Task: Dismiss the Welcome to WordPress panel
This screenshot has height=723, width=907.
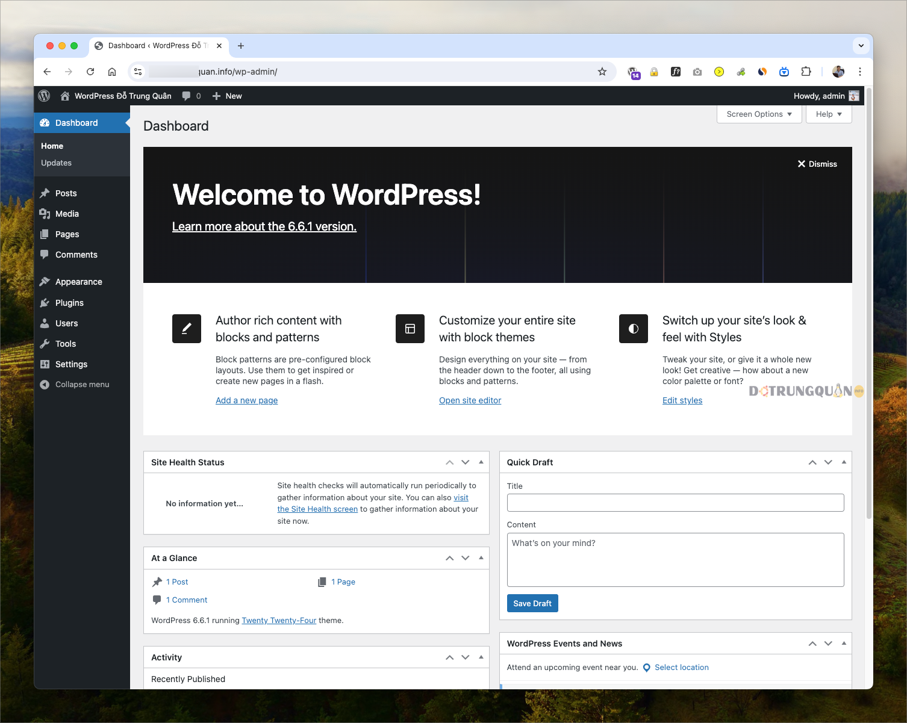Action: [x=817, y=164]
